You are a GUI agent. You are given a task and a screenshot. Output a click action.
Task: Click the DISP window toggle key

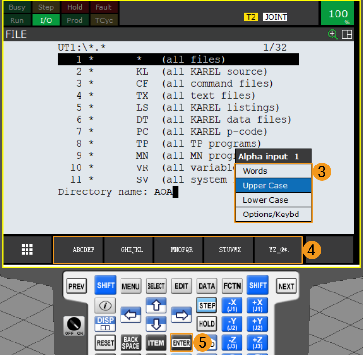tap(106, 324)
